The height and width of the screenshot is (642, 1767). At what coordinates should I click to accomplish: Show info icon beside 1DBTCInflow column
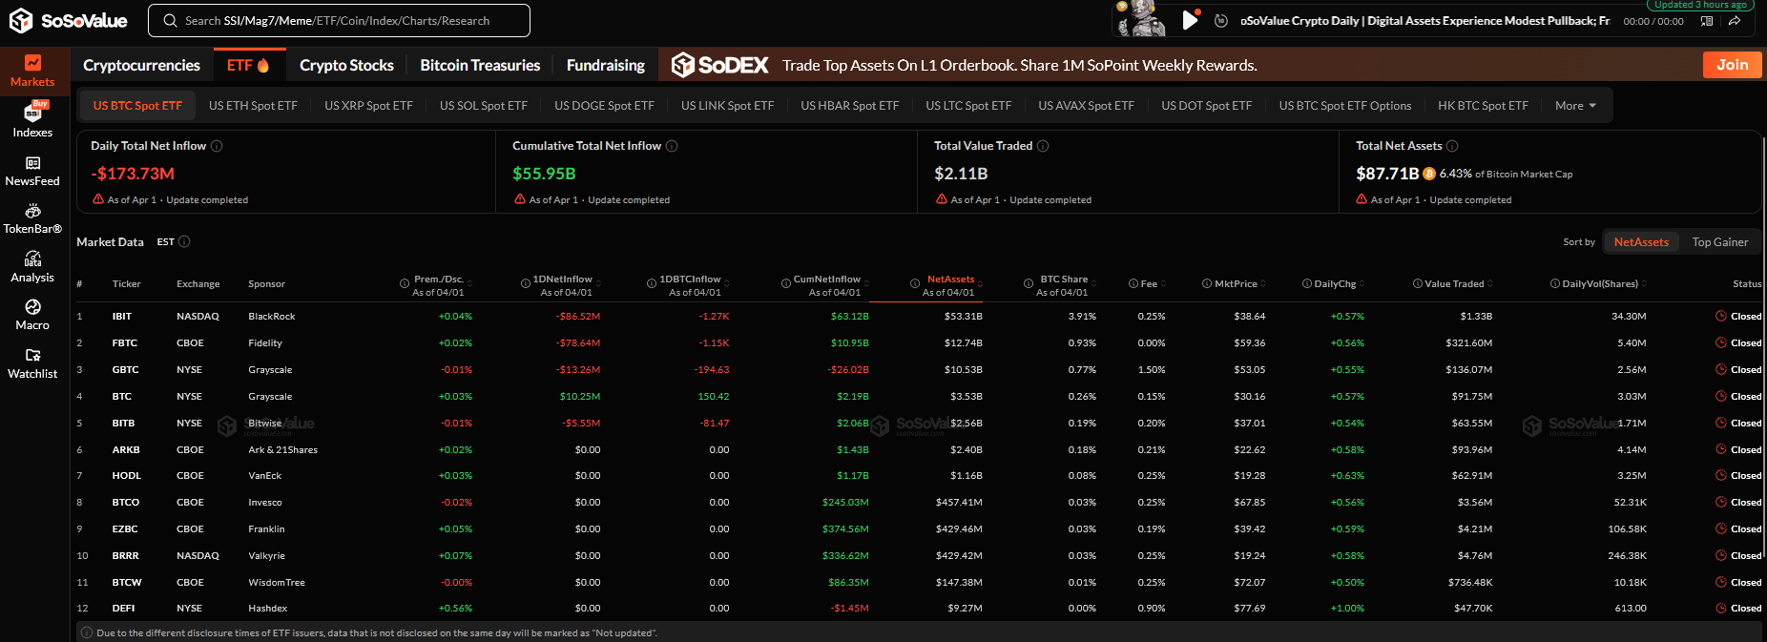[652, 283]
